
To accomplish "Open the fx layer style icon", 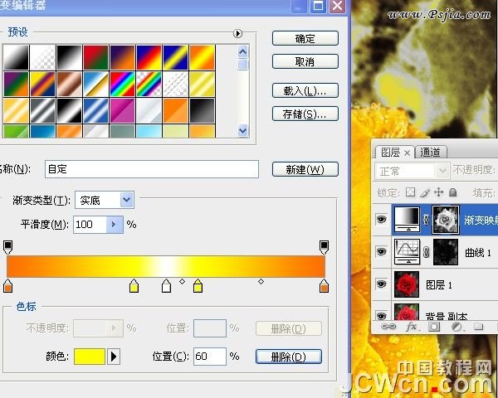I will [x=411, y=327].
